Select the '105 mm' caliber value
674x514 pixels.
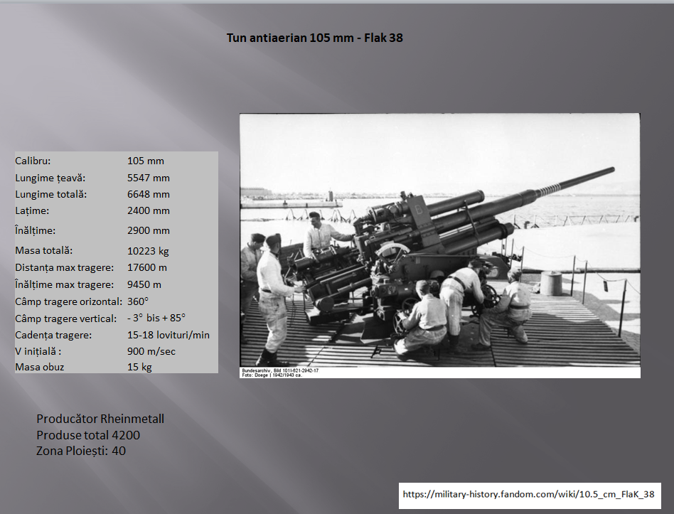click(x=146, y=161)
